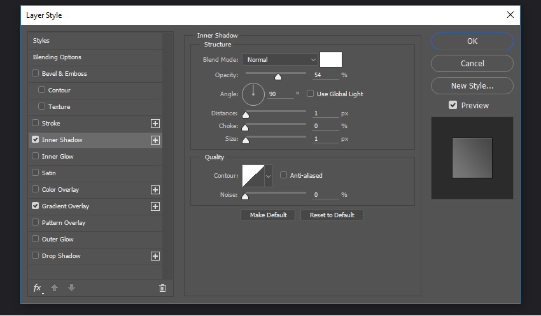Open the white shadow color swatch
Viewport: 541px width, 316px height.
click(331, 60)
